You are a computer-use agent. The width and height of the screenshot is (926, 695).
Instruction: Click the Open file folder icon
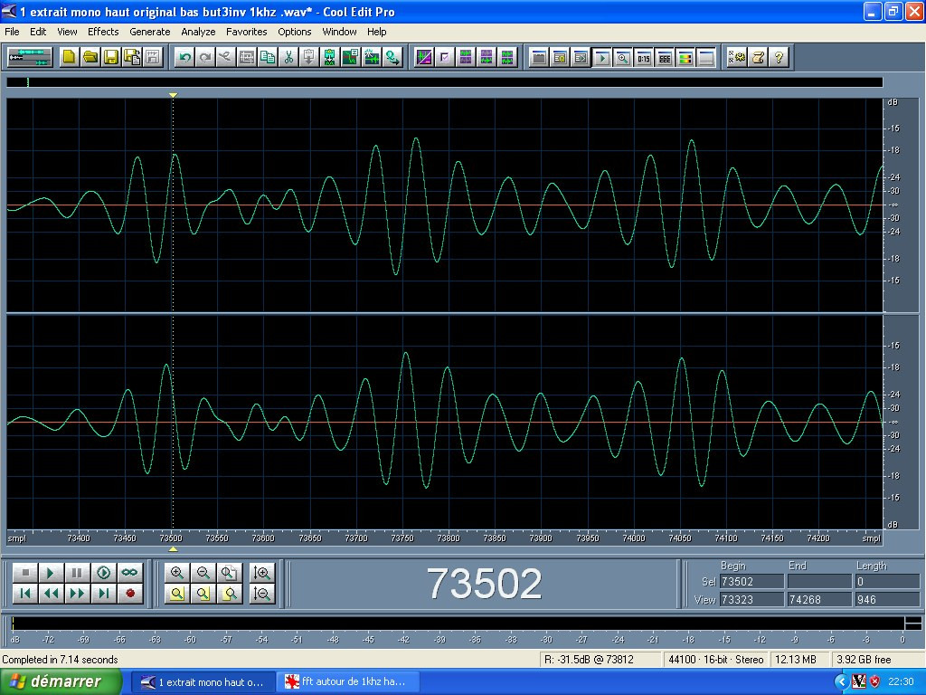pos(90,57)
